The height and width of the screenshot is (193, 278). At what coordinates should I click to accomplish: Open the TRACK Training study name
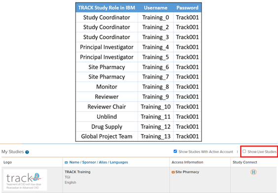(x=77, y=172)
